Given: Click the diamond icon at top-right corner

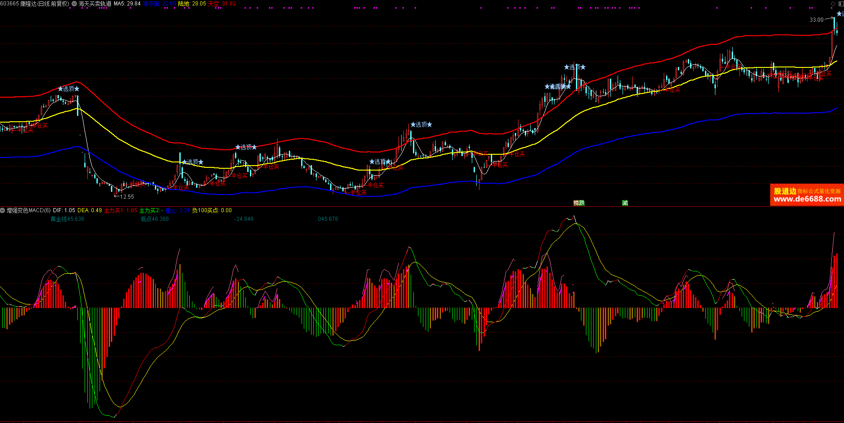Looking at the screenshot, I should point(833,4).
